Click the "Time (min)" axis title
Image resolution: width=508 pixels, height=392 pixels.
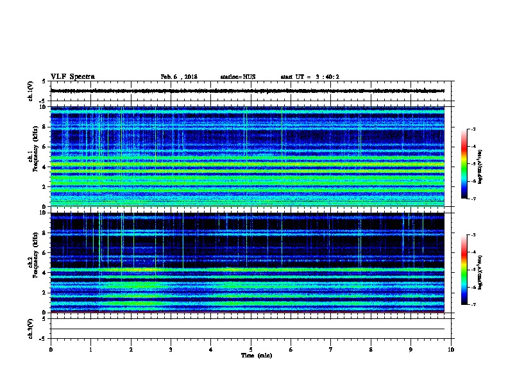(x=257, y=355)
